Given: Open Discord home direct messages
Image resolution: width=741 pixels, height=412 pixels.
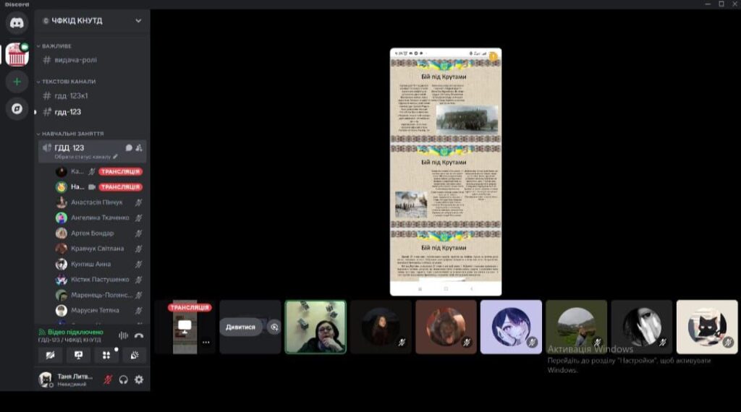Looking at the screenshot, I should click(x=17, y=23).
